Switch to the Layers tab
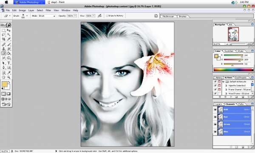255x153 pixels. pos(218,104)
